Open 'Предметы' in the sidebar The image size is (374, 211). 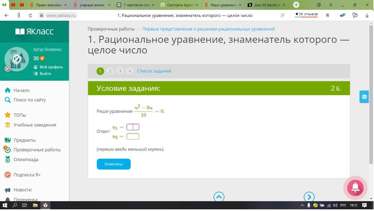tap(24, 140)
